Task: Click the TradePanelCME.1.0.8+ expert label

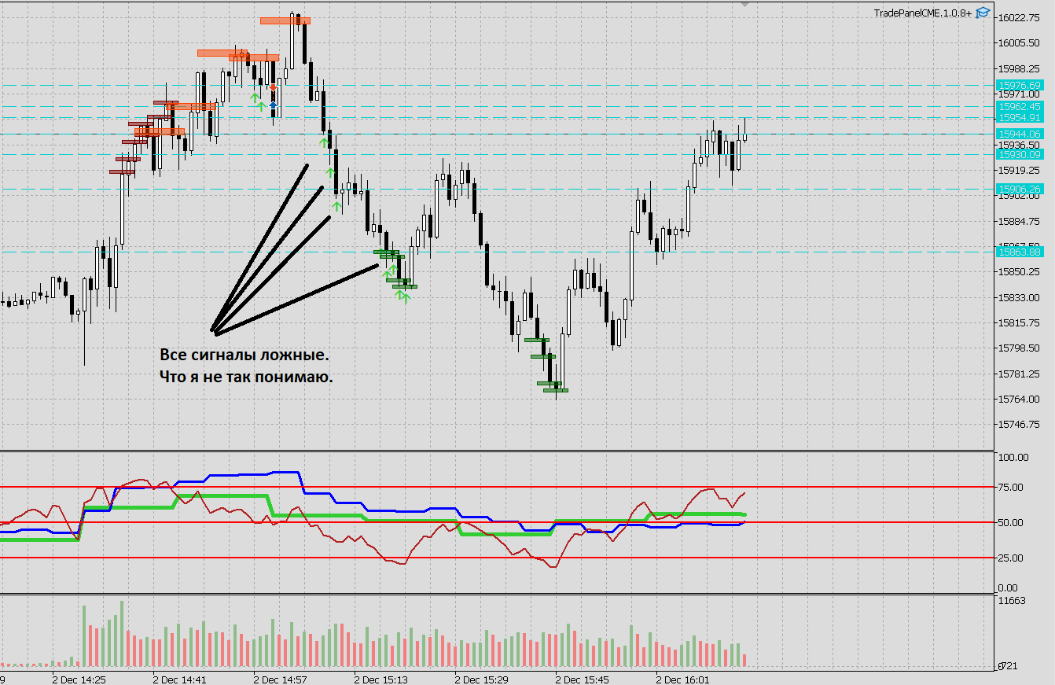Action: pyautogui.click(x=923, y=13)
